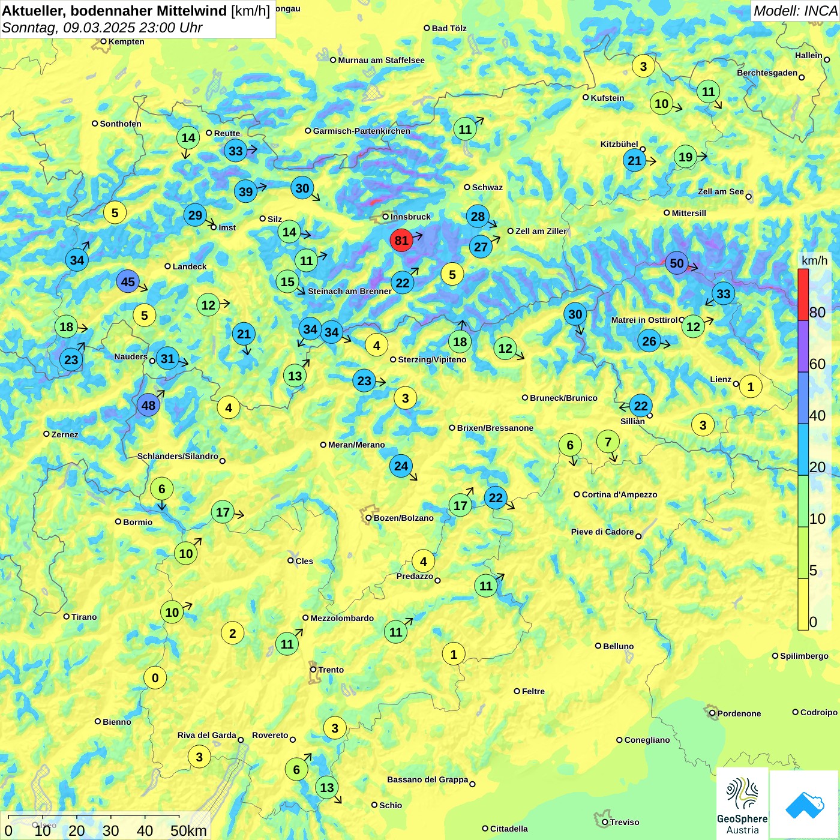Select the red 81 km/h wind marker
Screen dimensions: 840x840
[x=401, y=241]
